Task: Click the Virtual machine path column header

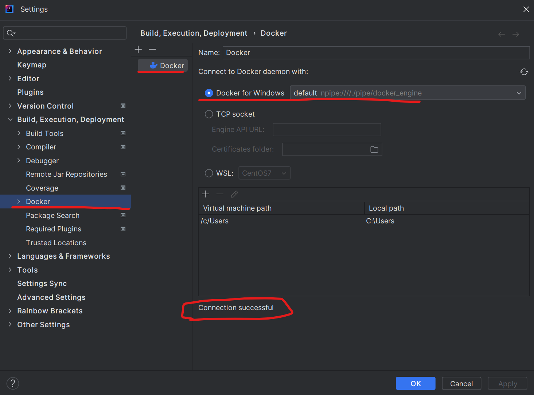Action: 281,208
